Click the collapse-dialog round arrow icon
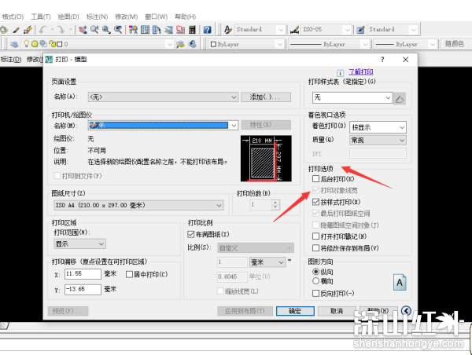 pos(406,310)
